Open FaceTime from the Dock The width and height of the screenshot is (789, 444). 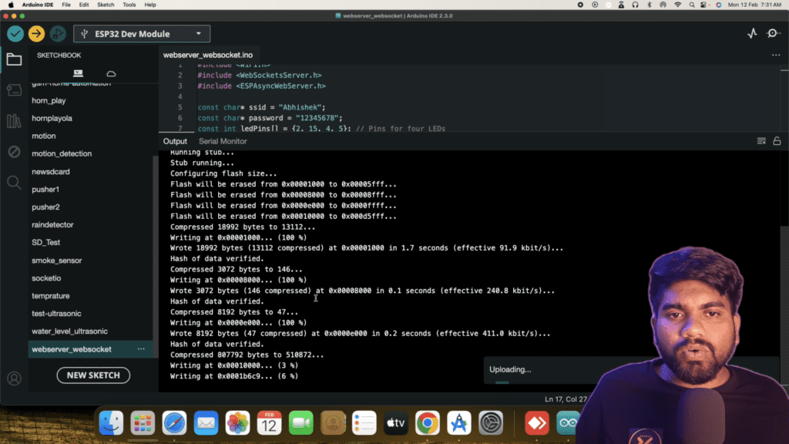point(301,422)
